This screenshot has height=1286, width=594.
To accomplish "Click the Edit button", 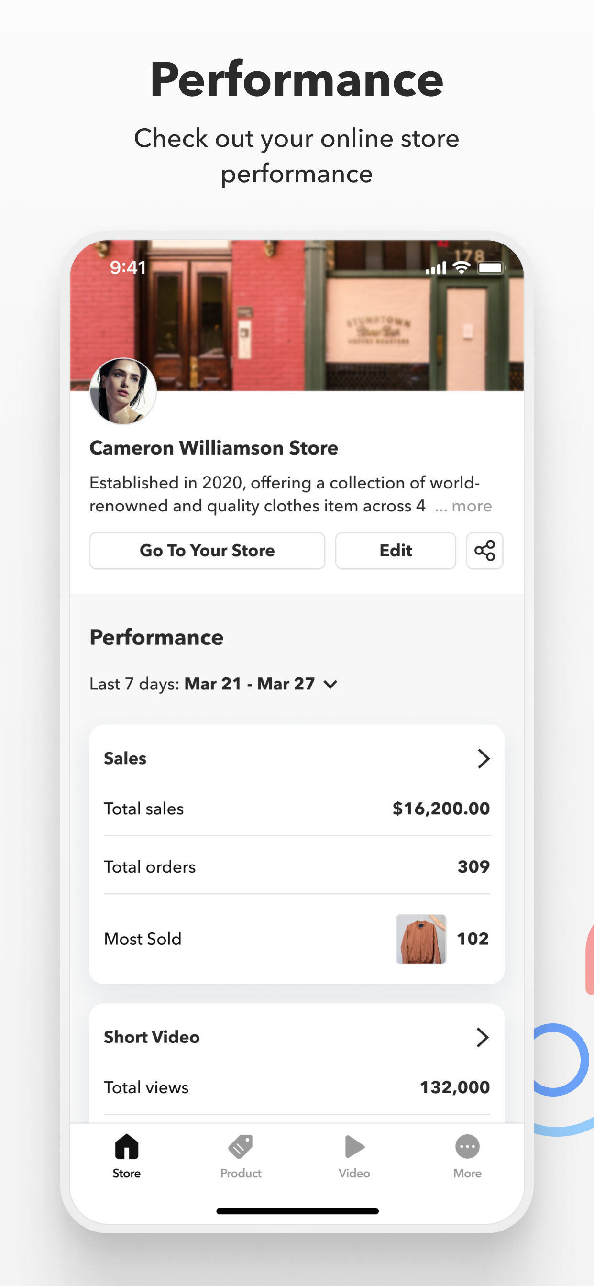I will click(x=396, y=551).
